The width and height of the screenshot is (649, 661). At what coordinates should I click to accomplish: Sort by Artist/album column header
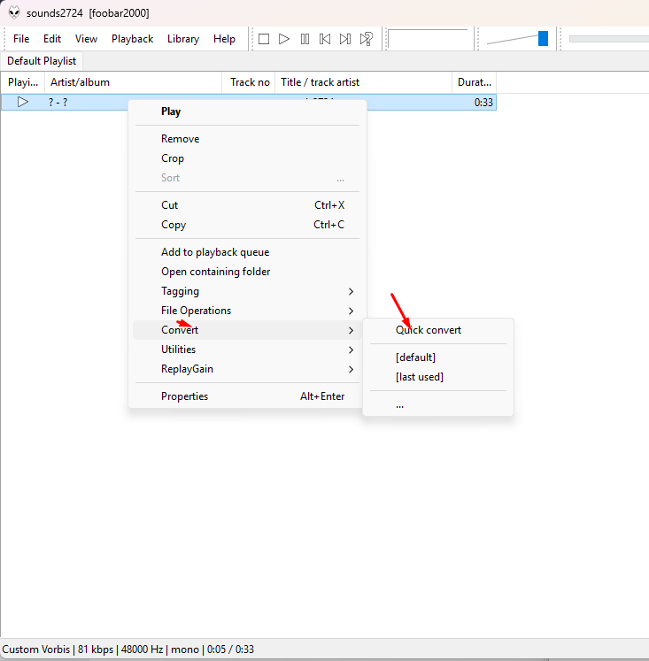(134, 82)
